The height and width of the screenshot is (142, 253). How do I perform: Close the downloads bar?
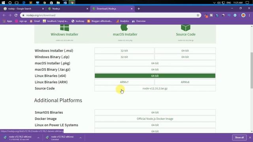tap(250, 138)
